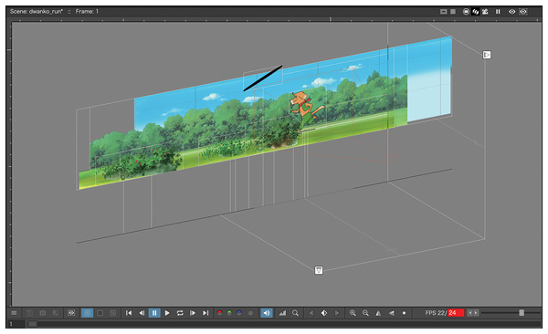Click the 'Frame: 1' label
548x334 pixels.
(x=87, y=12)
